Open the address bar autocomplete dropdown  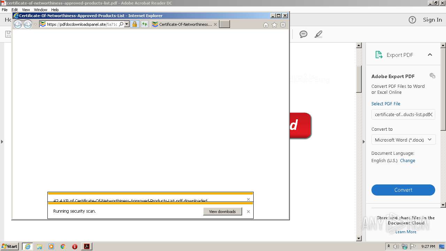click(127, 24)
